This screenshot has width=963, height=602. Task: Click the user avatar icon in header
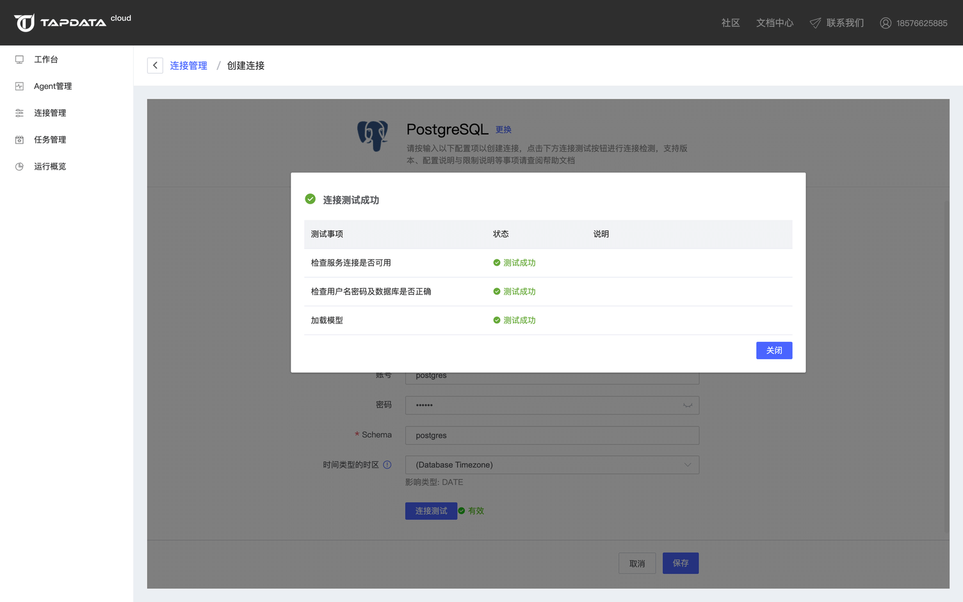[886, 23]
